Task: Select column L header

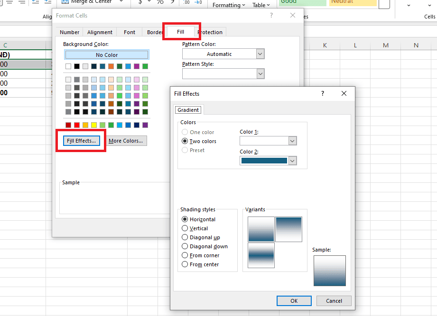Action: [355, 45]
